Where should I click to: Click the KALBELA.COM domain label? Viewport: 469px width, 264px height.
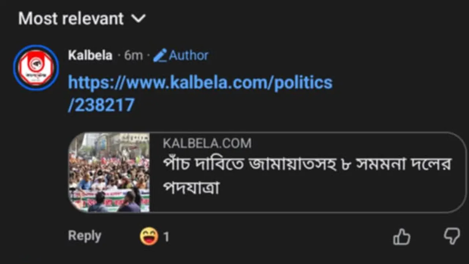pos(207,143)
